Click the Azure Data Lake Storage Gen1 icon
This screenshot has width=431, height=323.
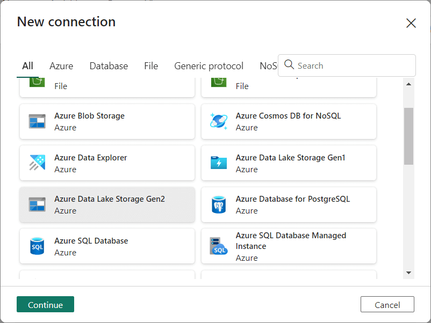click(x=219, y=163)
